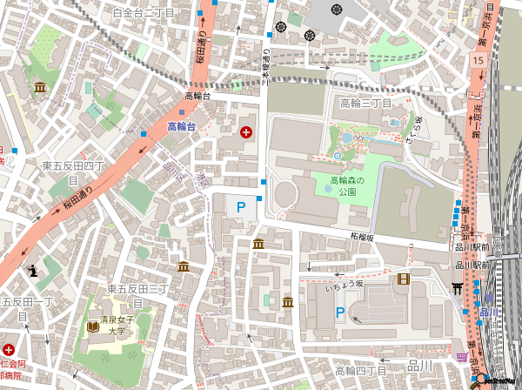The image size is (522, 390).
Task: Open the OpenStreetMap logo in the corner
Action: click(x=496, y=380)
